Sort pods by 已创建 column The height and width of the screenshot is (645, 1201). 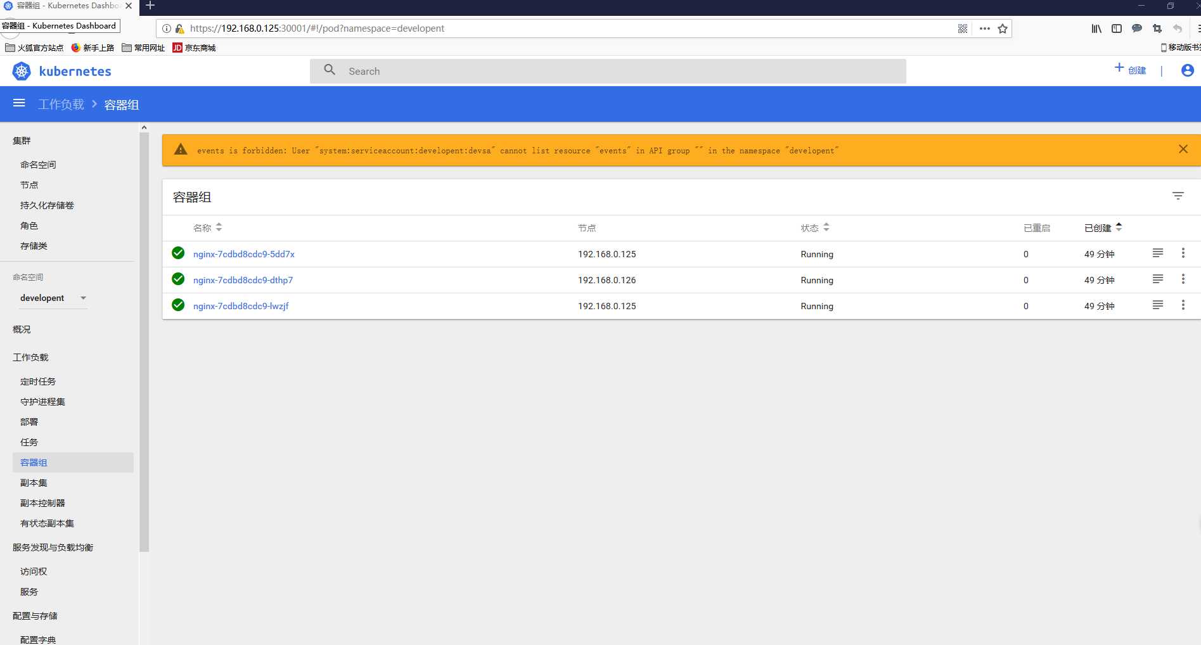(x=1103, y=227)
